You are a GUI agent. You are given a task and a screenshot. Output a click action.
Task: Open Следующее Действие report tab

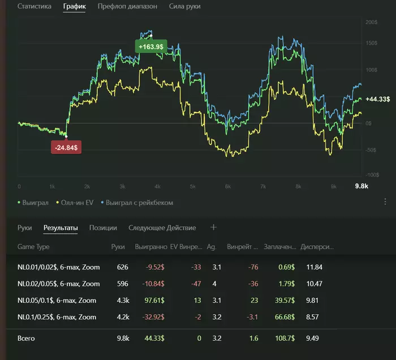[x=162, y=228]
